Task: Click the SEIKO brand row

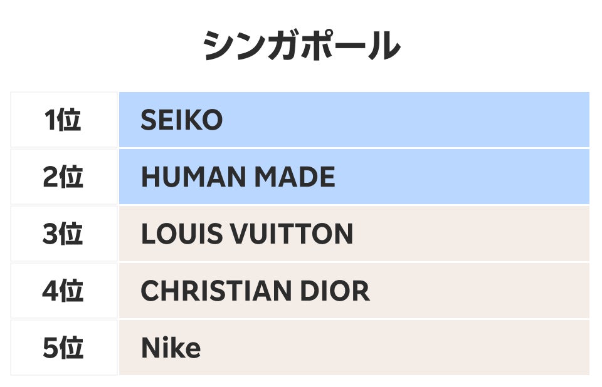Action: [x=354, y=120]
